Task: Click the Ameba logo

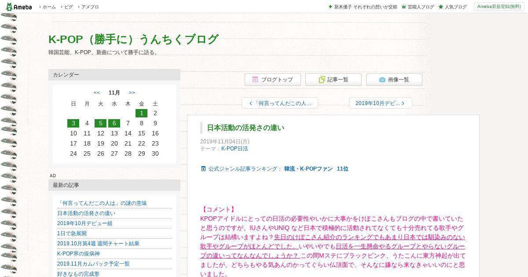Action: click(x=18, y=7)
